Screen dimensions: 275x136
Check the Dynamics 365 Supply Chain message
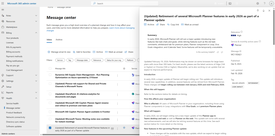[50, 75]
